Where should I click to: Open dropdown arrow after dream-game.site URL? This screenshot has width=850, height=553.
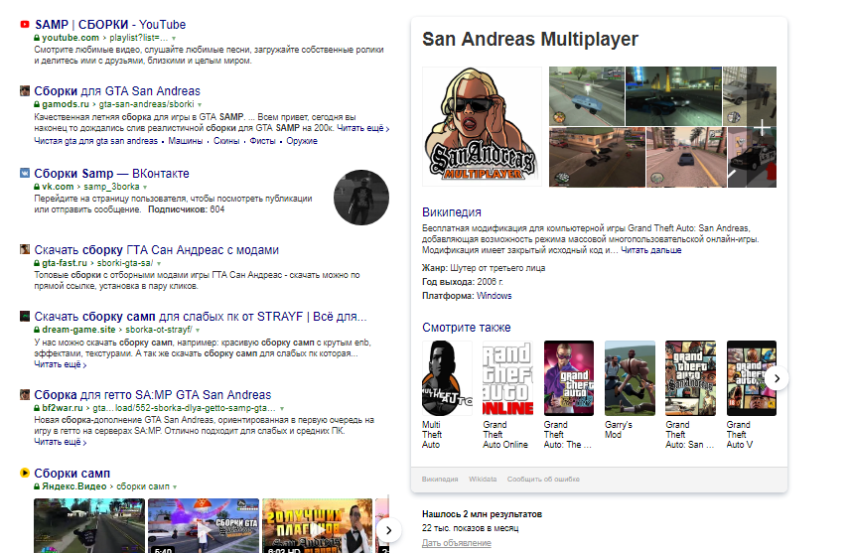tap(198, 331)
